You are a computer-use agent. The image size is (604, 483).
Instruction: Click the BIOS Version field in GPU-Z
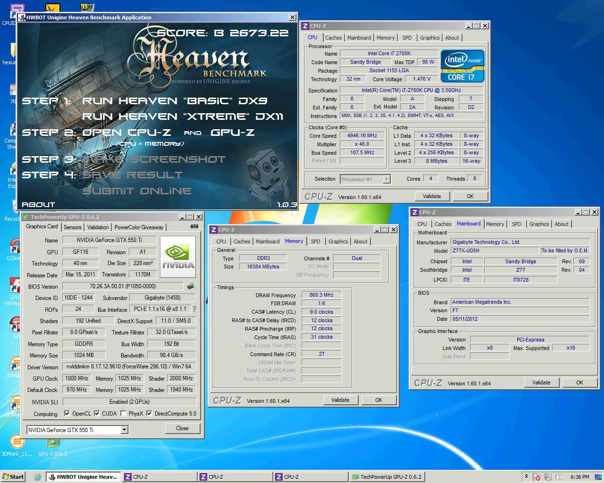123,286
